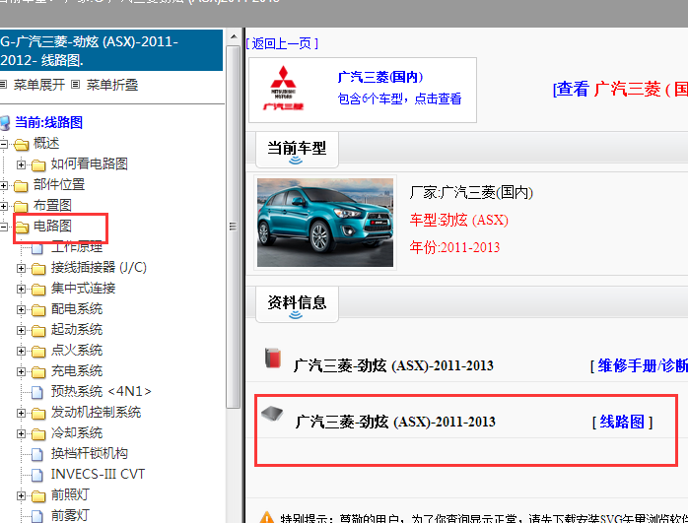Click the 起动系统 folder icon

38,330
